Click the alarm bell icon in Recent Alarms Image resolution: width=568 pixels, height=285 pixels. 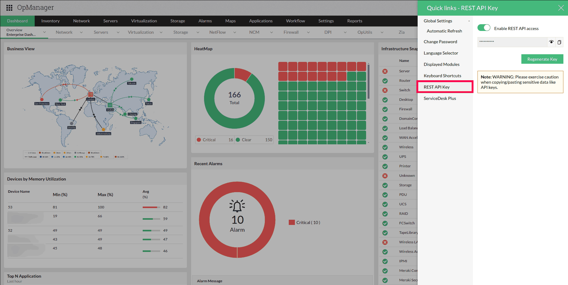coord(237,206)
